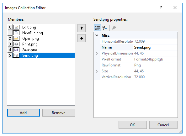186x136 pixels.
Task: Close the Images Collection Editor dialog
Action: (175, 8)
